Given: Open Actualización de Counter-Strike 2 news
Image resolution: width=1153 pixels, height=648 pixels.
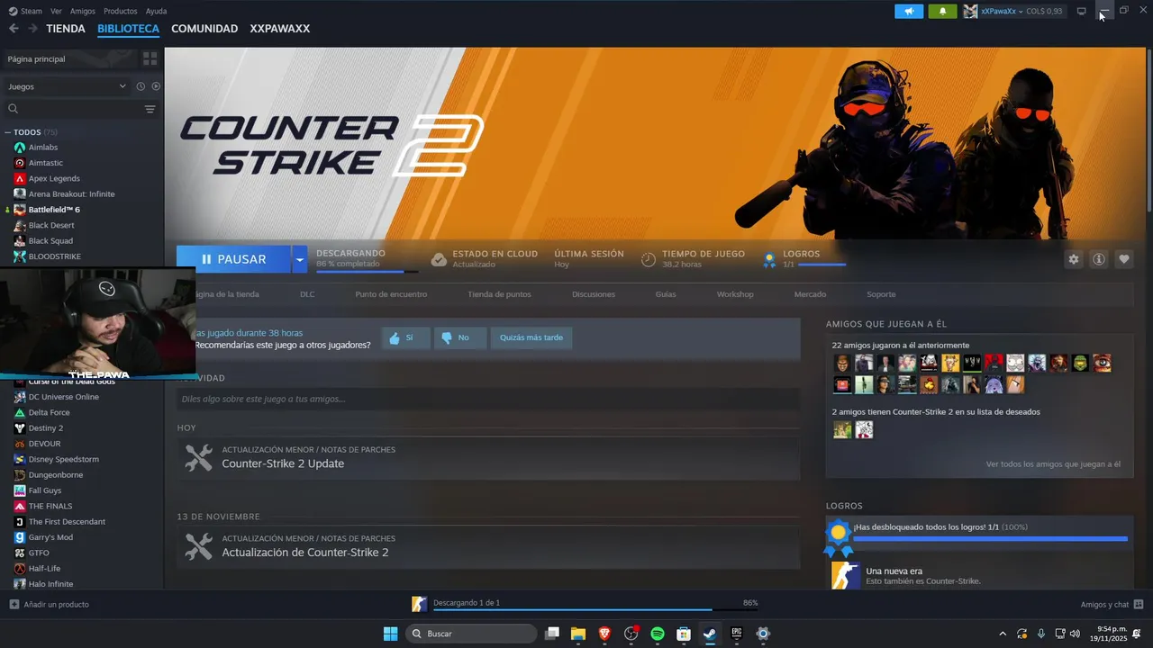Looking at the screenshot, I should coord(488,546).
